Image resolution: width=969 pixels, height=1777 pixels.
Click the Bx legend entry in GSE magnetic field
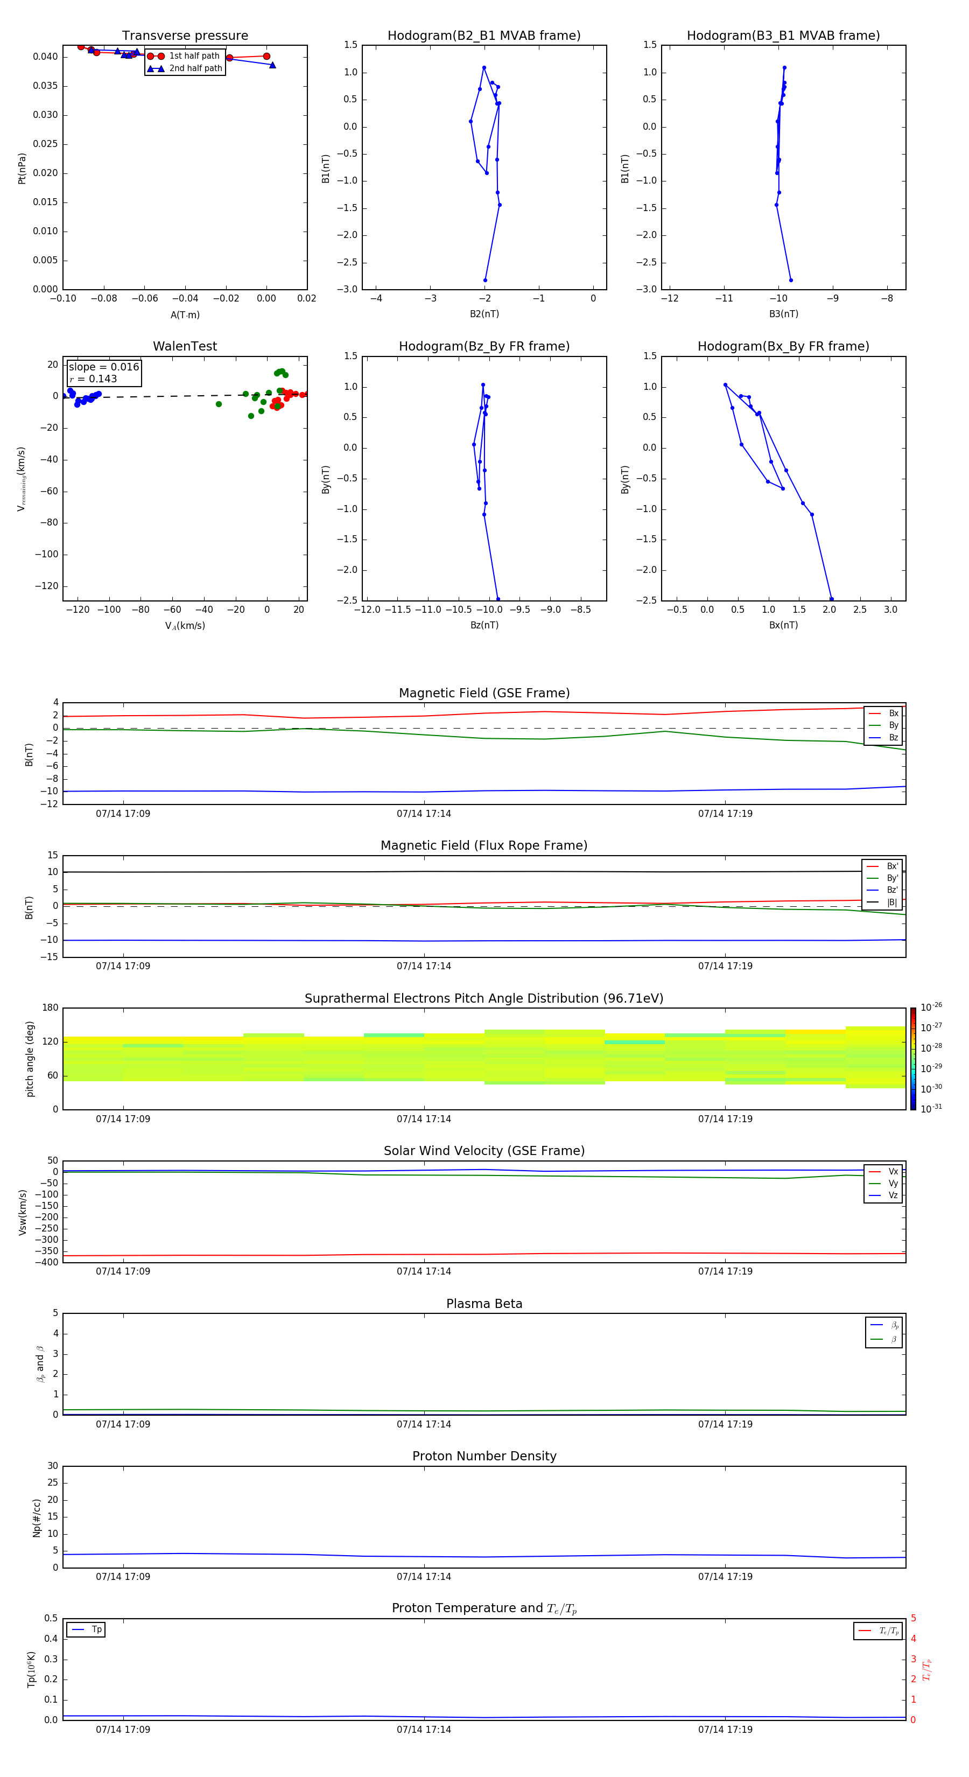(883, 713)
